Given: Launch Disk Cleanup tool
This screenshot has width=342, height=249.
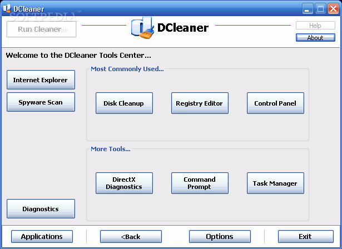Looking at the screenshot, I should (124, 103).
